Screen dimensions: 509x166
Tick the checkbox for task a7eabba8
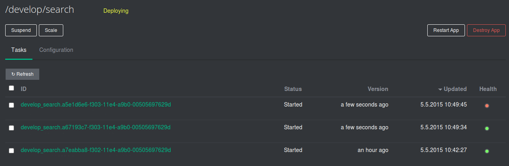pyautogui.click(x=12, y=151)
